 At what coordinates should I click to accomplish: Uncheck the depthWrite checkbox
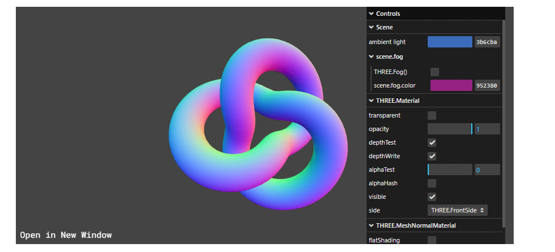pos(432,156)
